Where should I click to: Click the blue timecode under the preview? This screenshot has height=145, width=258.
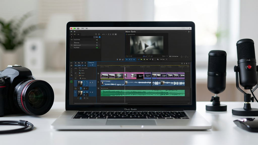tap(145, 56)
